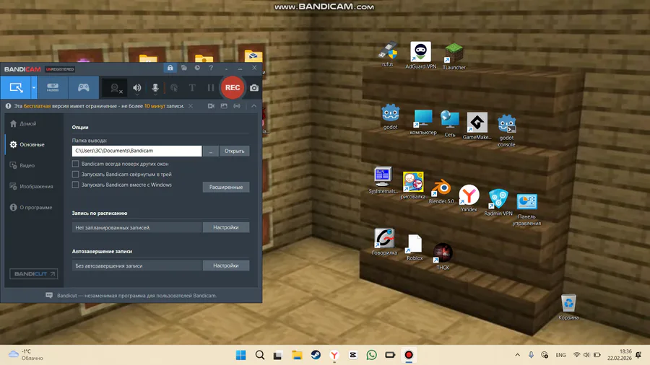Click the pause recording button

[211, 88]
